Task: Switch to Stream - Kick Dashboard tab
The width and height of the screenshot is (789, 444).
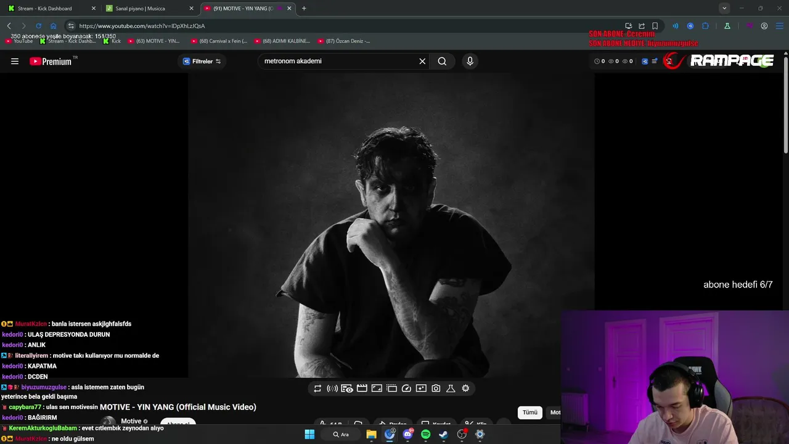Action: [51, 9]
